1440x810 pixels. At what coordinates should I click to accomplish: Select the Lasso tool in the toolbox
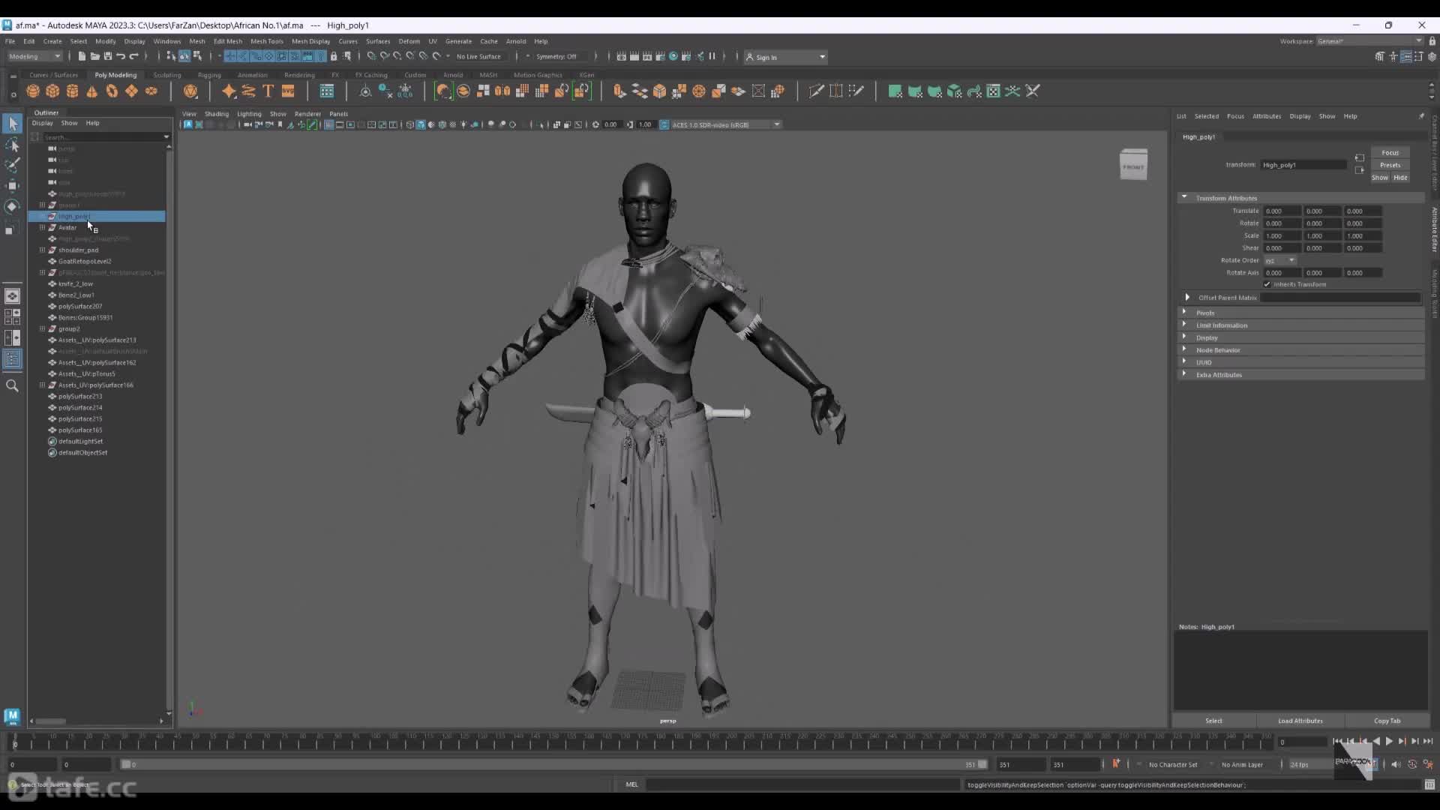(12, 144)
